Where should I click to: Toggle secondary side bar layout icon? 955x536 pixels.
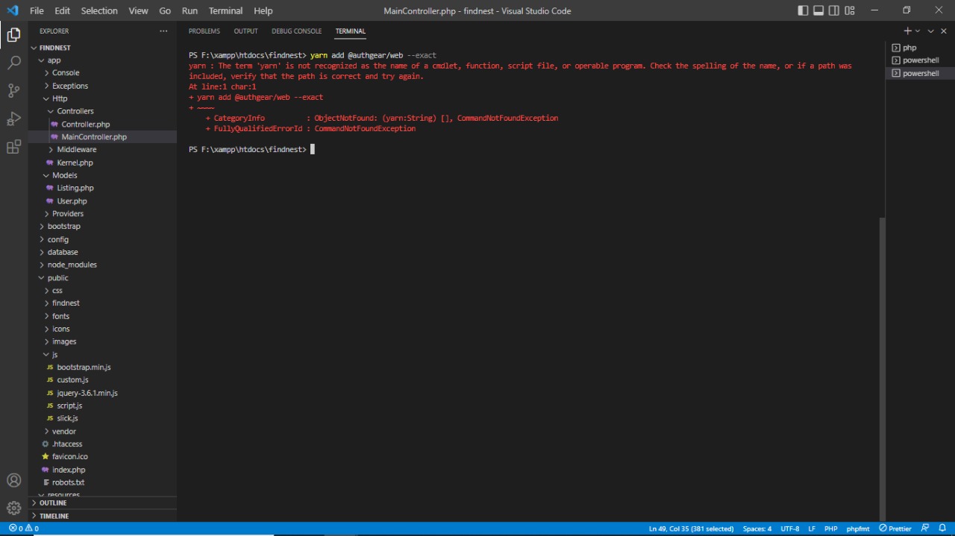[x=834, y=10]
